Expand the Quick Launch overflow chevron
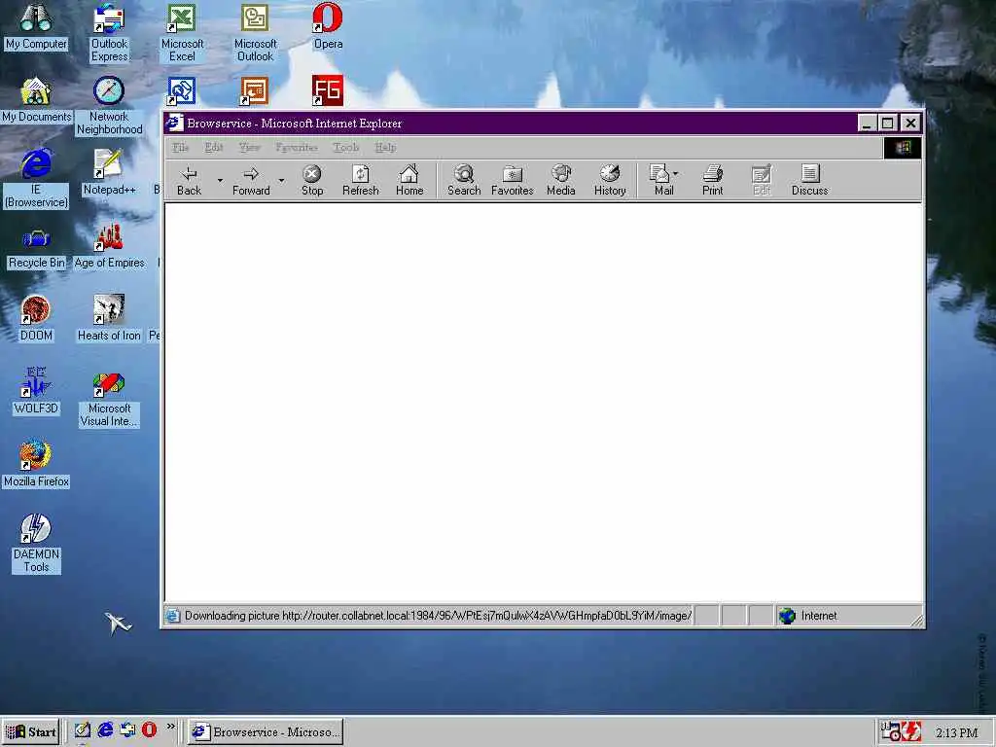Screen dimensions: 996x747 pos(170,727)
